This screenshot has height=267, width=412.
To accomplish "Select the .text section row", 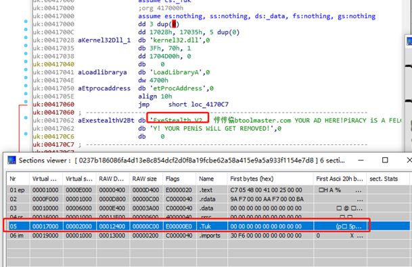I will 208,189.
